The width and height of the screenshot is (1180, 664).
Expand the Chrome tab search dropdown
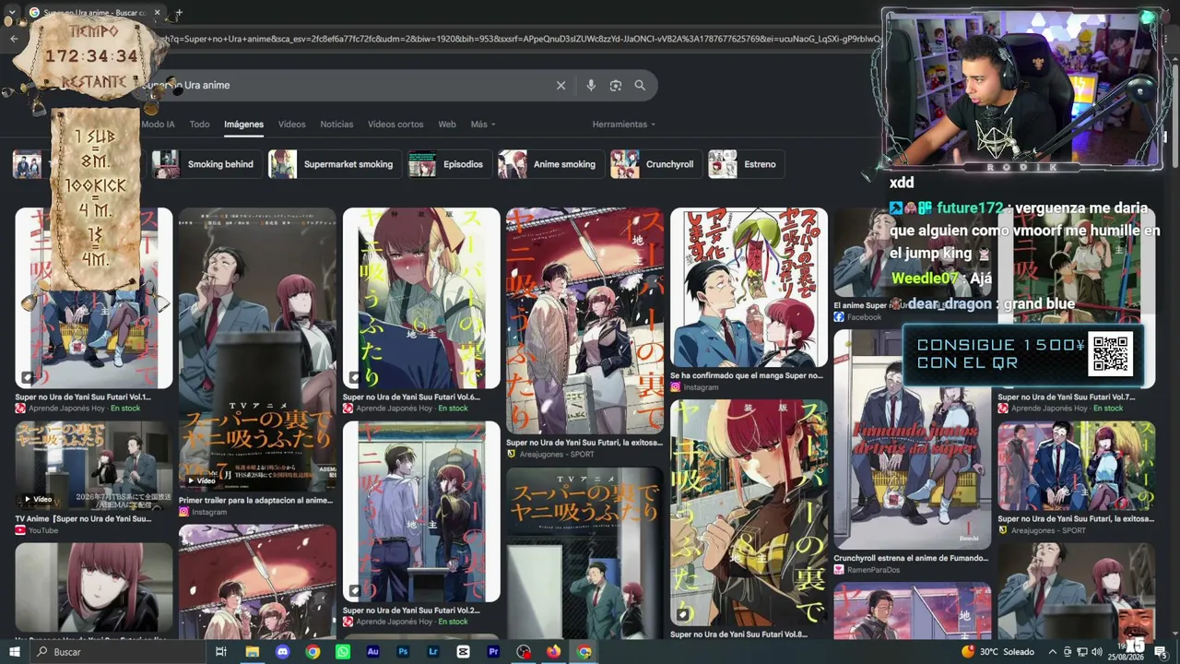coord(11,13)
